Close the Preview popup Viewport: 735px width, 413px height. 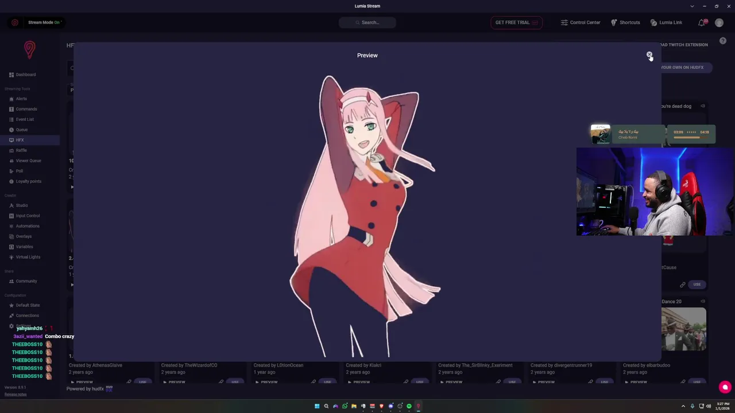[649, 55]
